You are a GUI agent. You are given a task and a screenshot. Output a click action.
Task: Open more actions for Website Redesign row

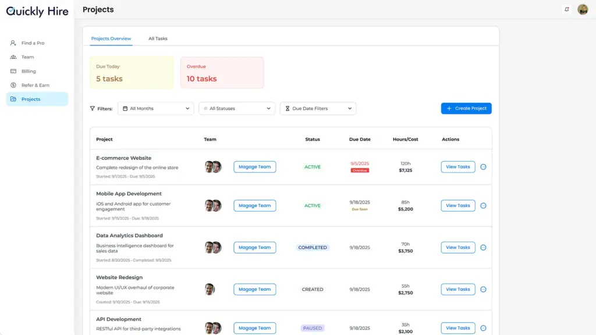pos(483,289)
